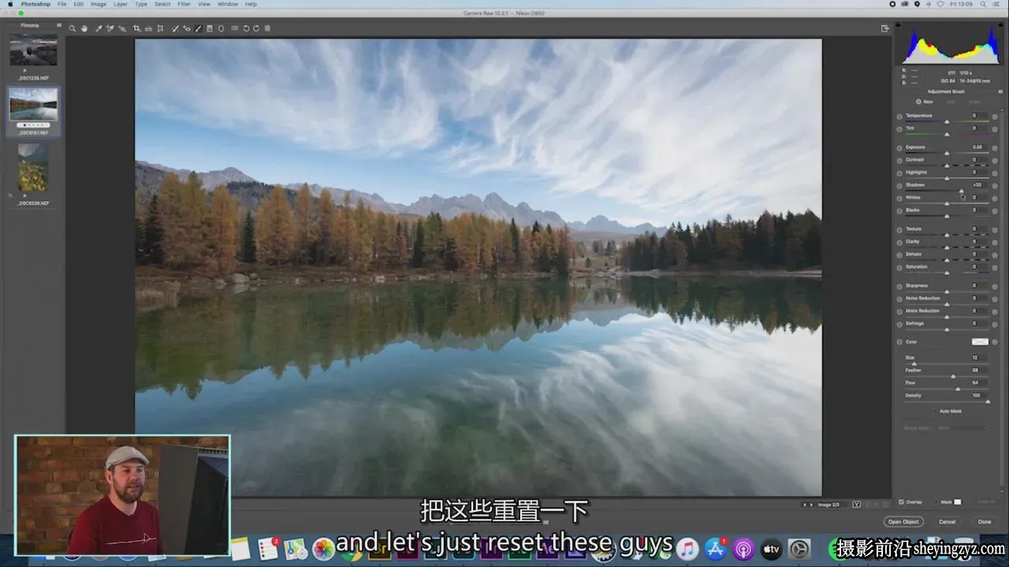Decrease Clarity with minus icon
The image size is (1009, 567).
point(899,243)
